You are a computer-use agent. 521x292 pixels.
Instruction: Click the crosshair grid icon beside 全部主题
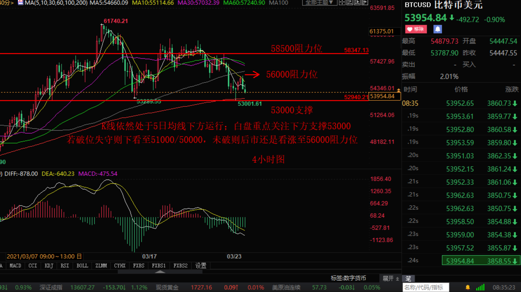[x=342, y=3]
